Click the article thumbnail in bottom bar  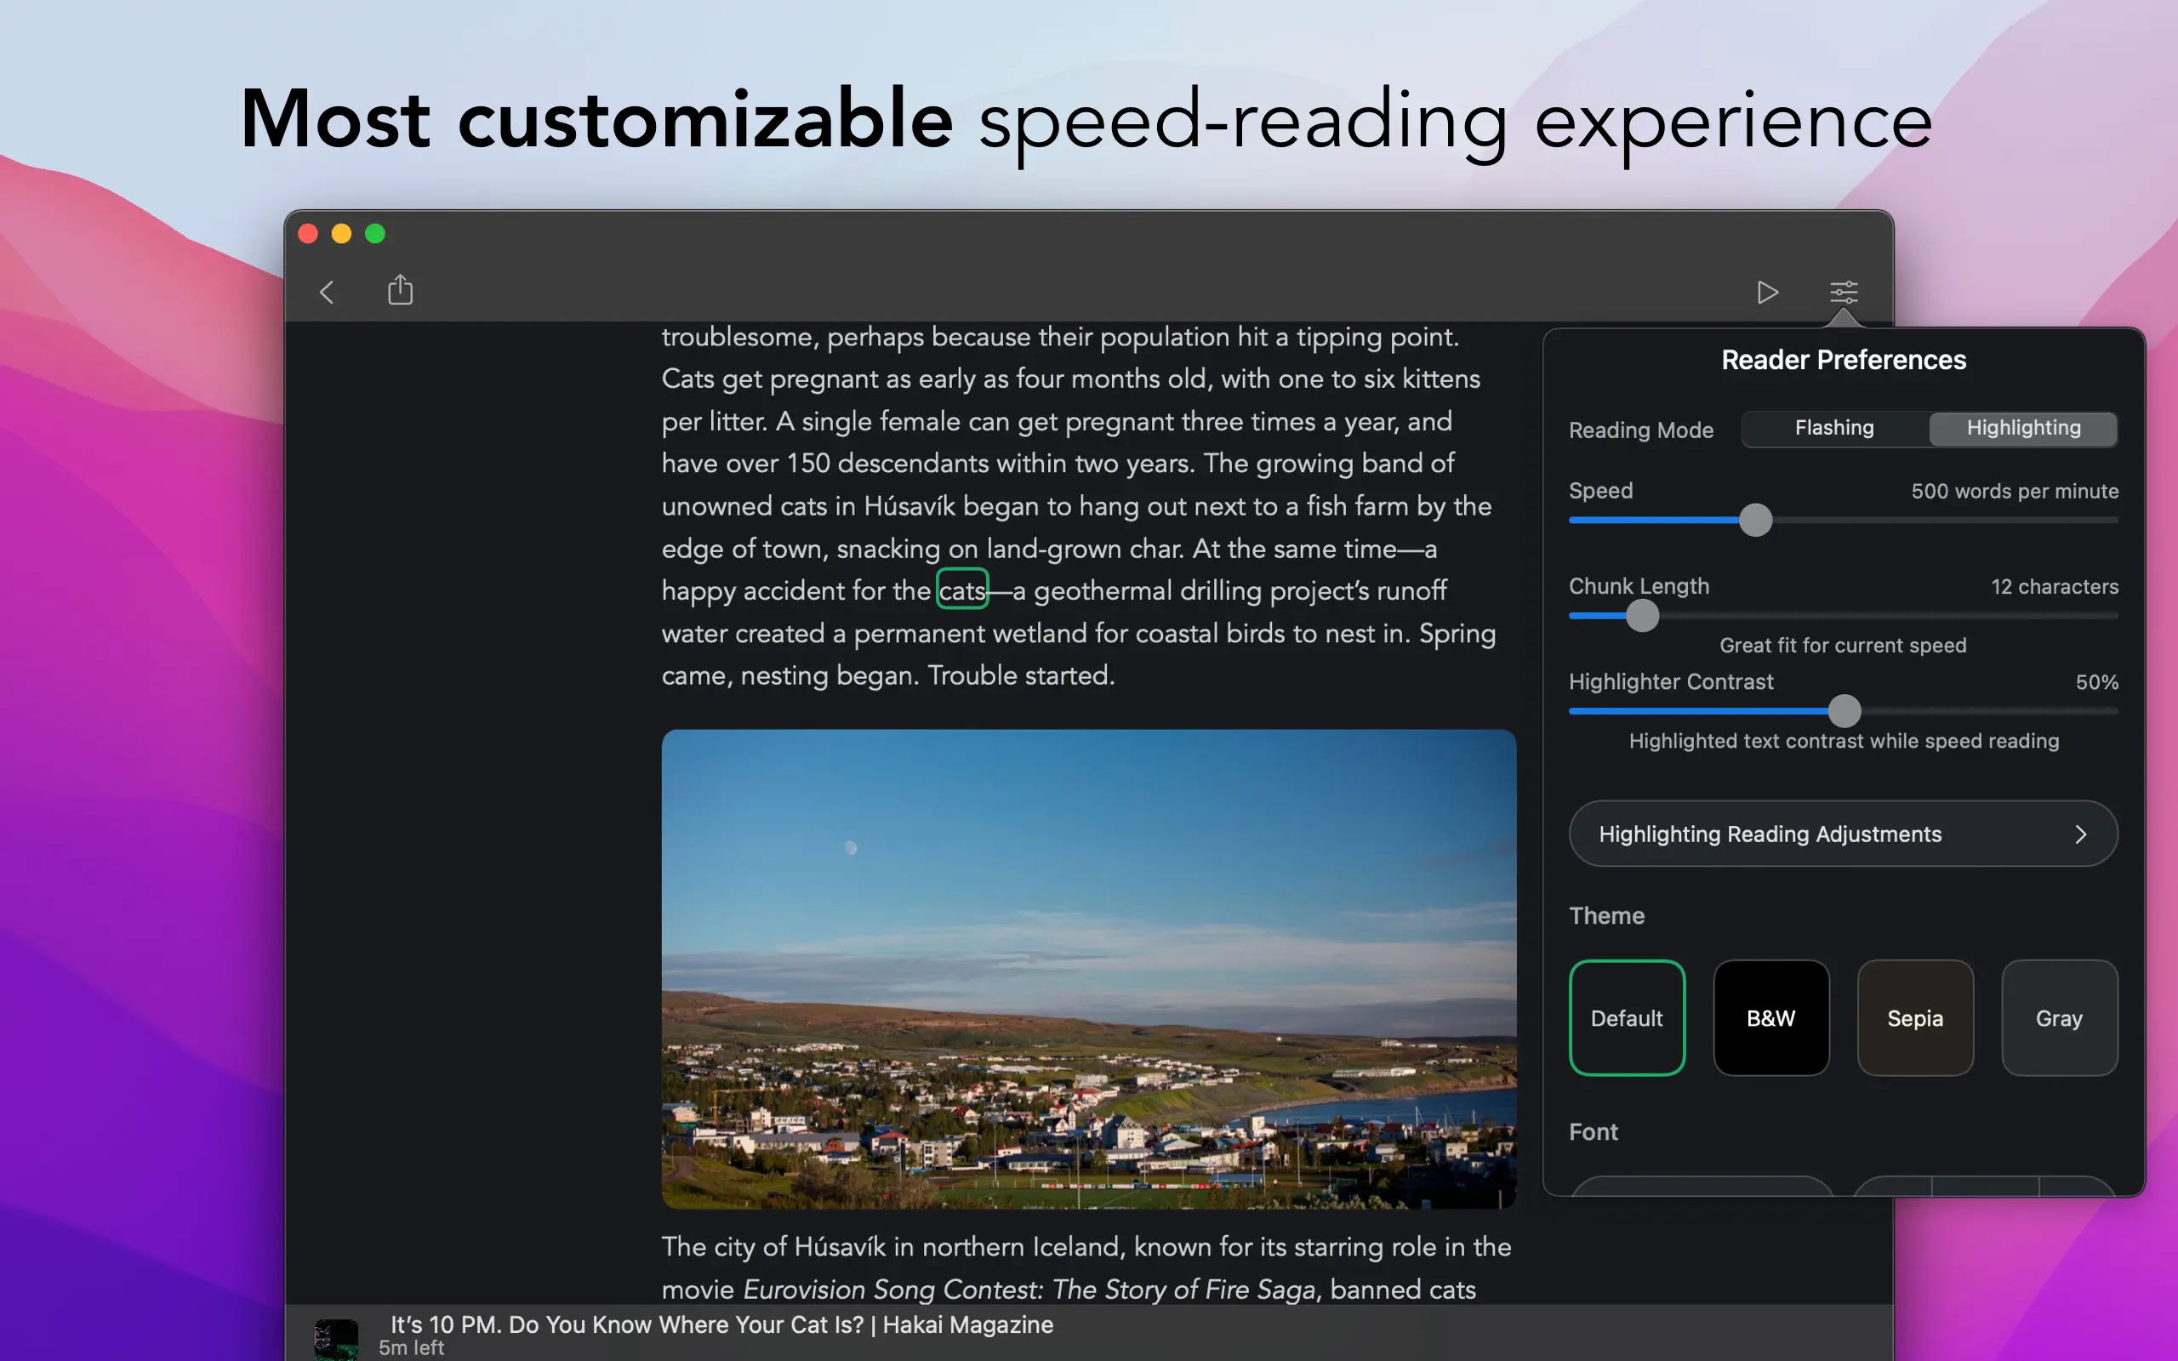click(x=336, y=1337)
